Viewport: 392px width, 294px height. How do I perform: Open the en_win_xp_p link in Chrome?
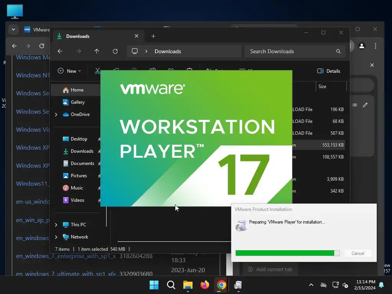tap(33, 220)
